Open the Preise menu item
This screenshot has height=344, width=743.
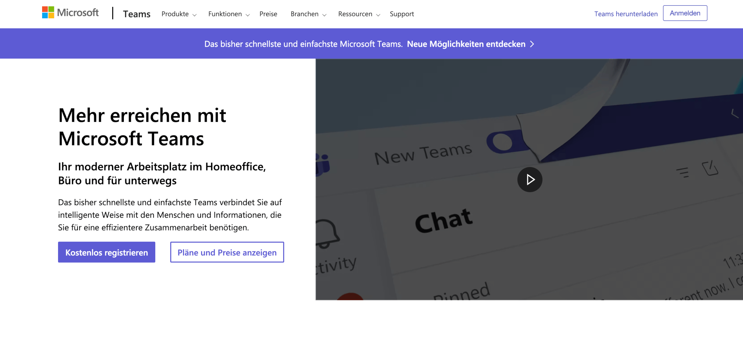[x=268, y=14]
